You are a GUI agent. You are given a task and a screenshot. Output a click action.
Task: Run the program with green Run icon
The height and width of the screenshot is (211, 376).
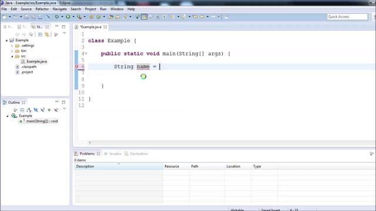[x=68, y=17]
